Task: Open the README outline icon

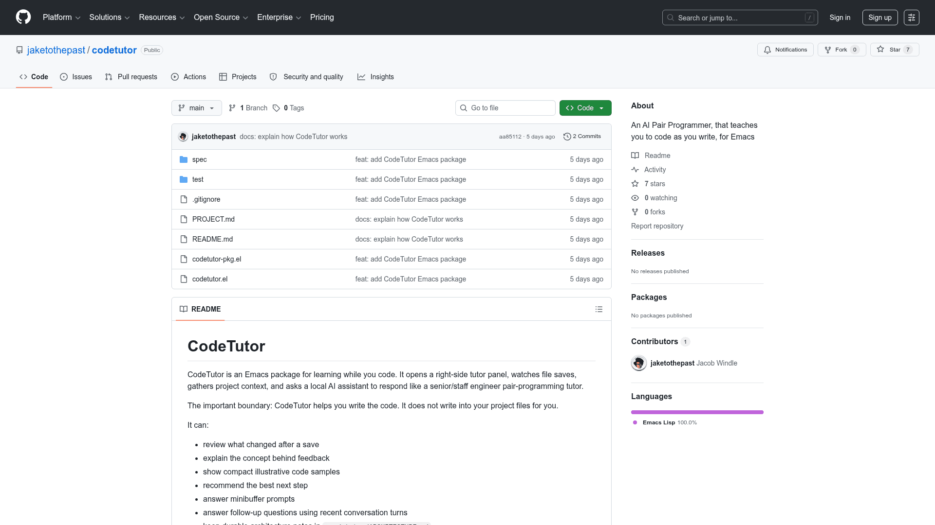Action: click(599, 309)
